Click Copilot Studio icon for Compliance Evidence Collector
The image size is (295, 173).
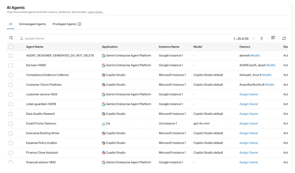(104, 75)
